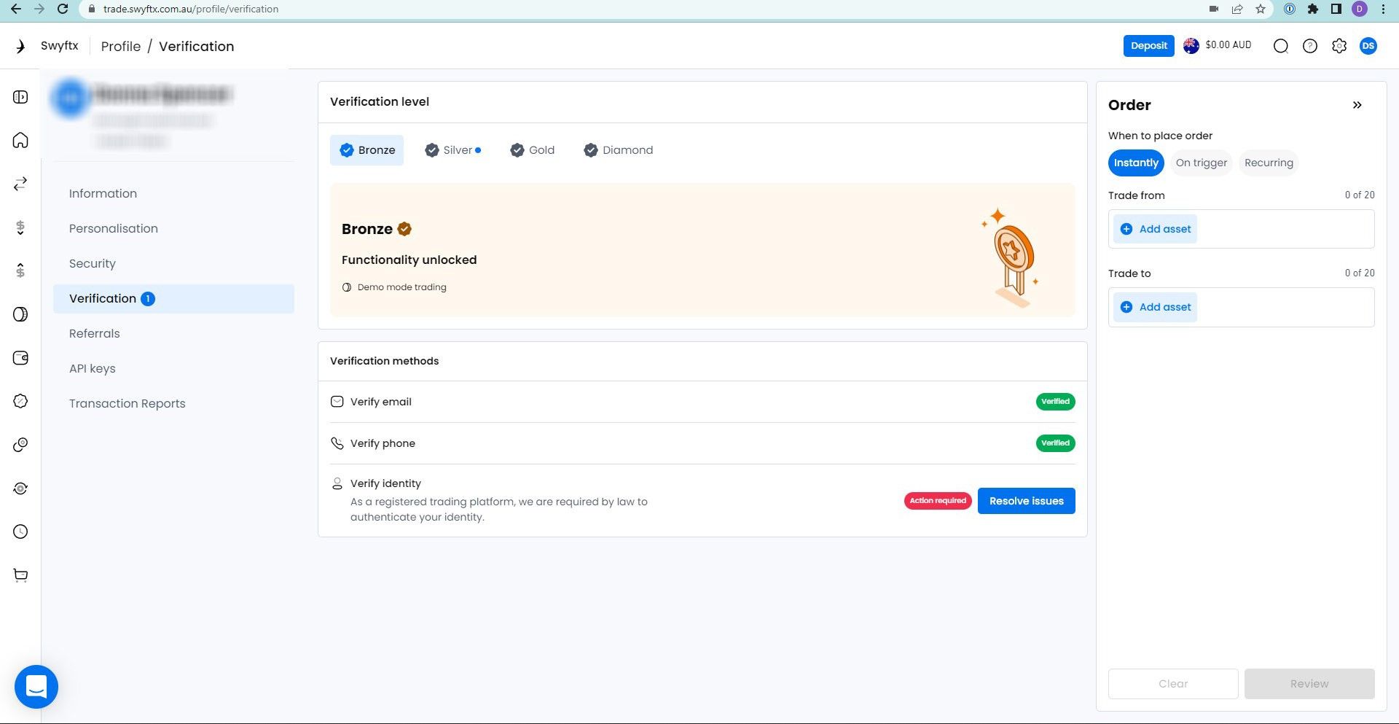This screenshot has width=1399, height=724.
Task: Click the Verify identity row title
Action: pyautogui.click(x=385, y=483)
